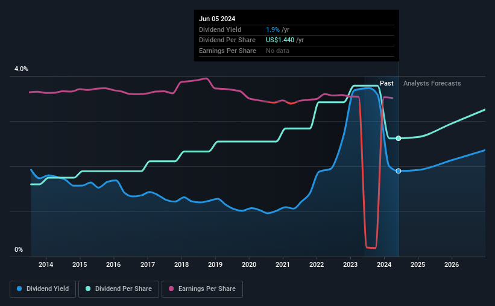Click the Analysts Forecasts label
The width and height of the screenshot is (495, 306).
(x=432, y=83)
